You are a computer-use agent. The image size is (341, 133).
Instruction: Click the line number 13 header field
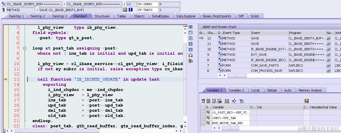pos(132,4)
